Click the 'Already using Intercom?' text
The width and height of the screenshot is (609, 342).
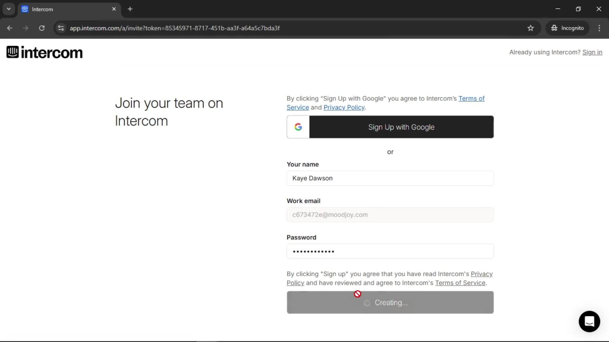[x=545, y=52]
